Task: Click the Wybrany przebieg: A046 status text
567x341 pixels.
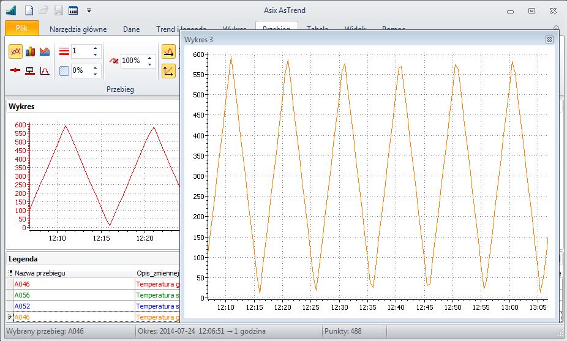Action: [45, 331]
